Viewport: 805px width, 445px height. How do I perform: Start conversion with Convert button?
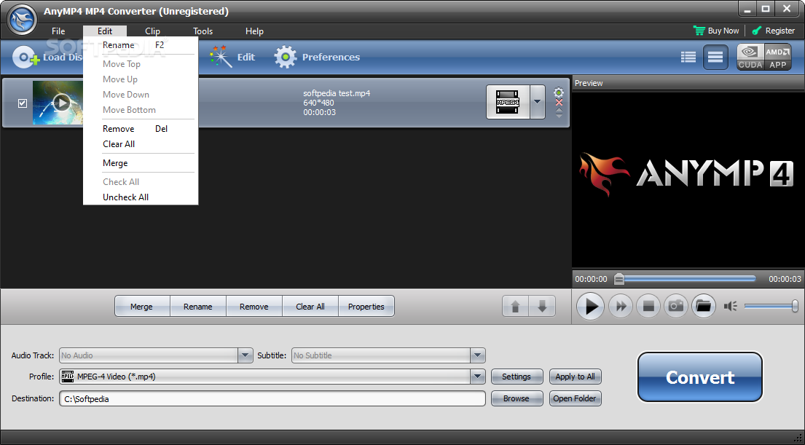700,377
